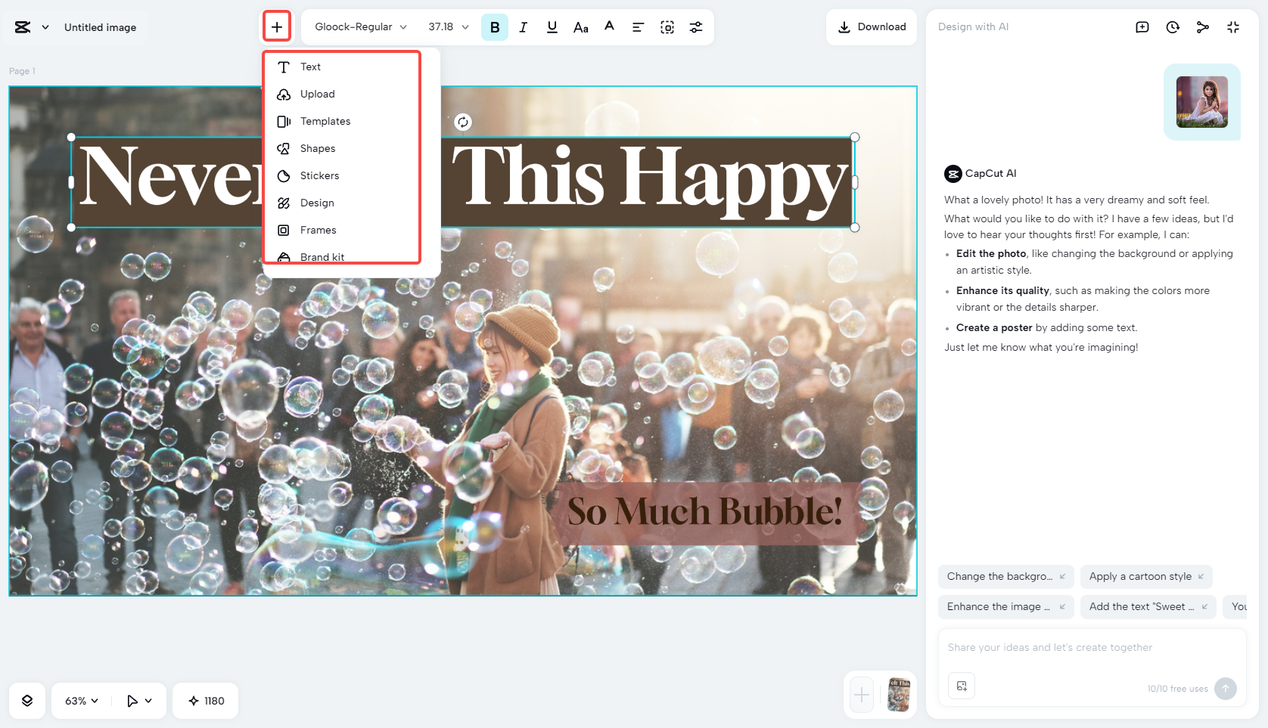The height and width of the screenshot is (728, 1268).
Task: Open the cursor tool selection dropdown
Action: [138, 701]
